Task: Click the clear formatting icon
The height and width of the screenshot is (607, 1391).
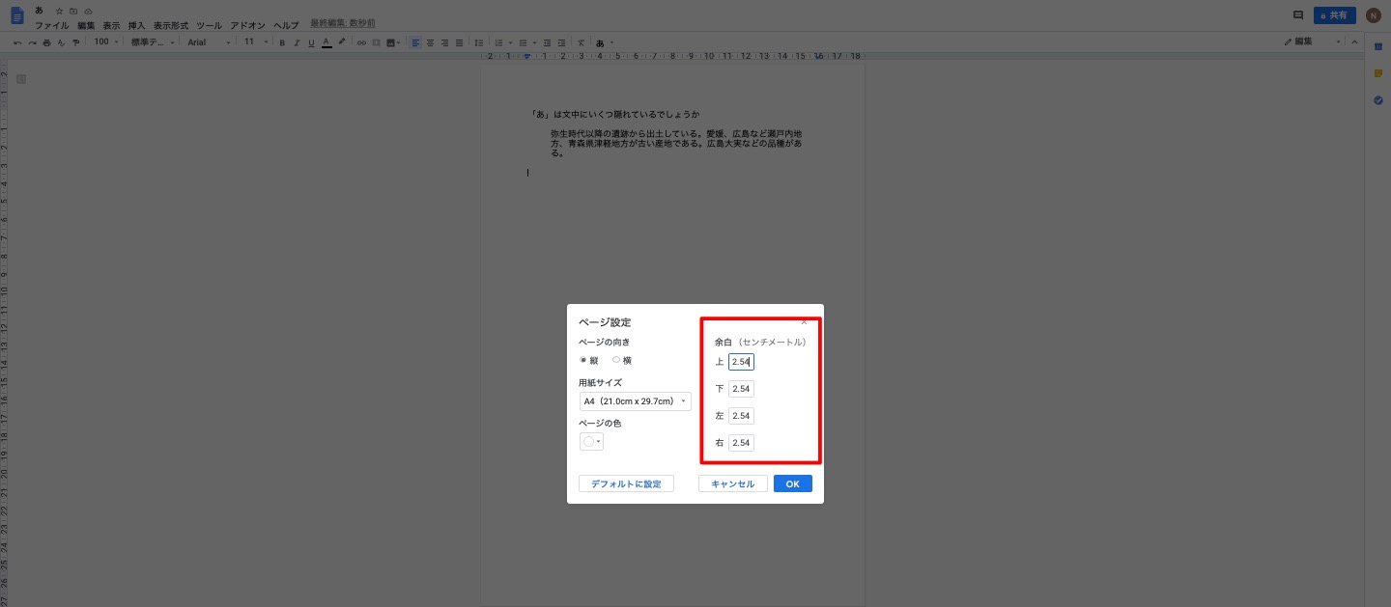Action: point(581,42)
